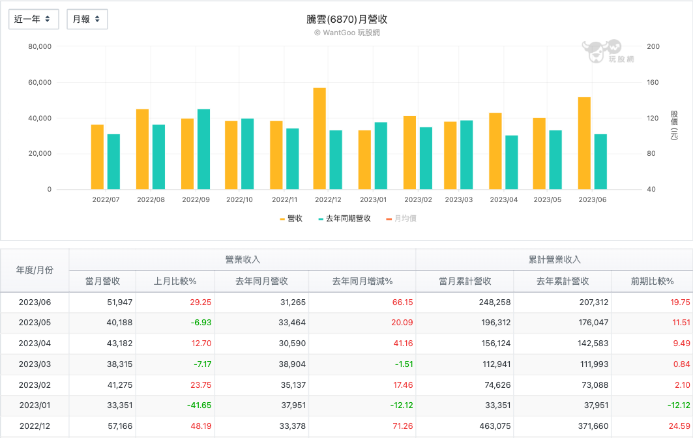Click the 上月比較% column header
The image size is (693, 438).
[175, 281]
